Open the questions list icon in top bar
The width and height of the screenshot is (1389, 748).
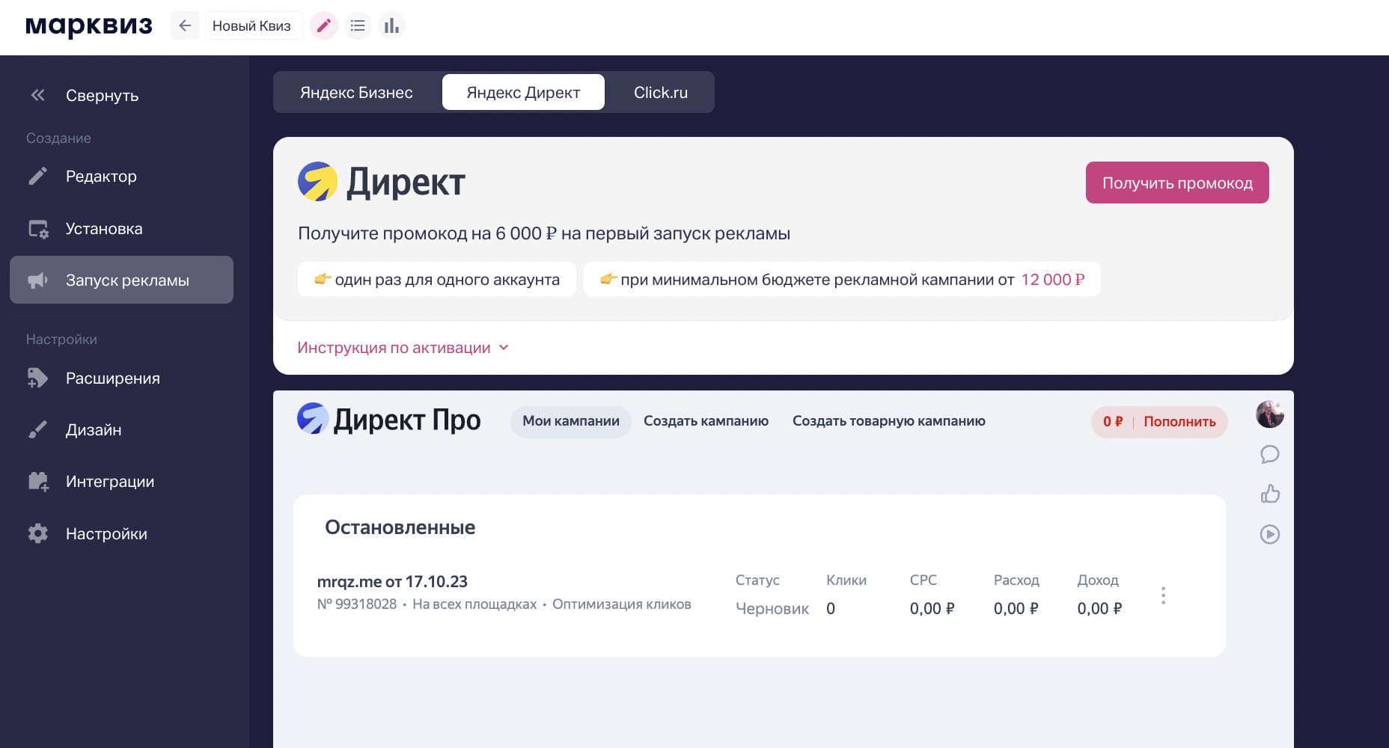(358, 25)
